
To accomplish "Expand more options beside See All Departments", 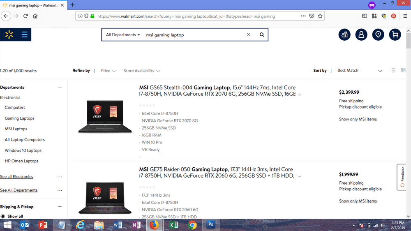I will 60,190.
